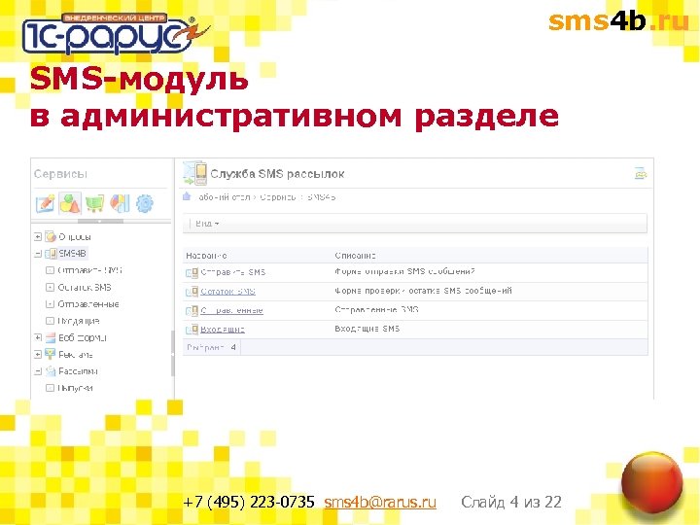
Task: Click the horizontal grip below section icons
Action: pos(100,221)
